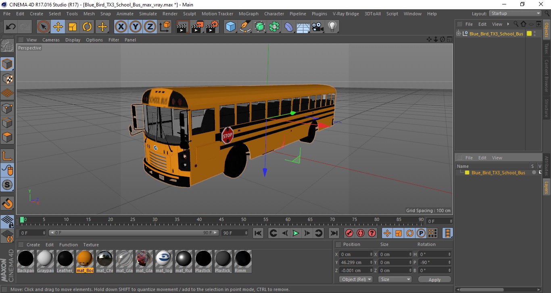Open the Mesh menu
This screenshot has width=551, height=293.
[x=89, y=14]
